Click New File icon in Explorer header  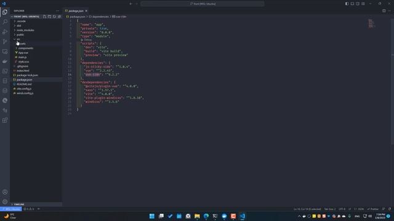click(44, 17)
